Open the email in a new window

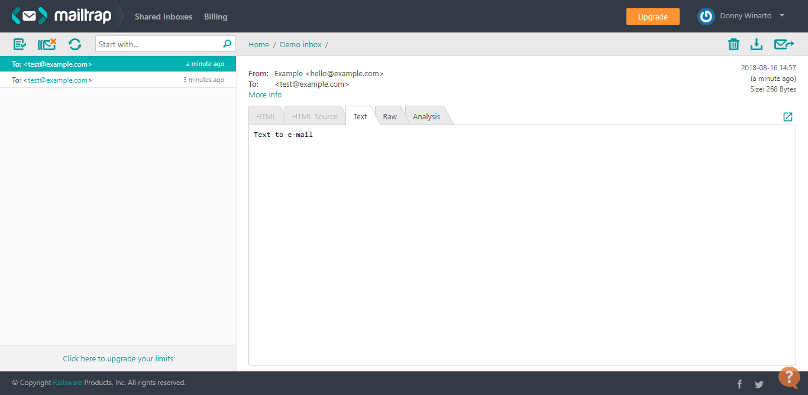click(787, 116)
